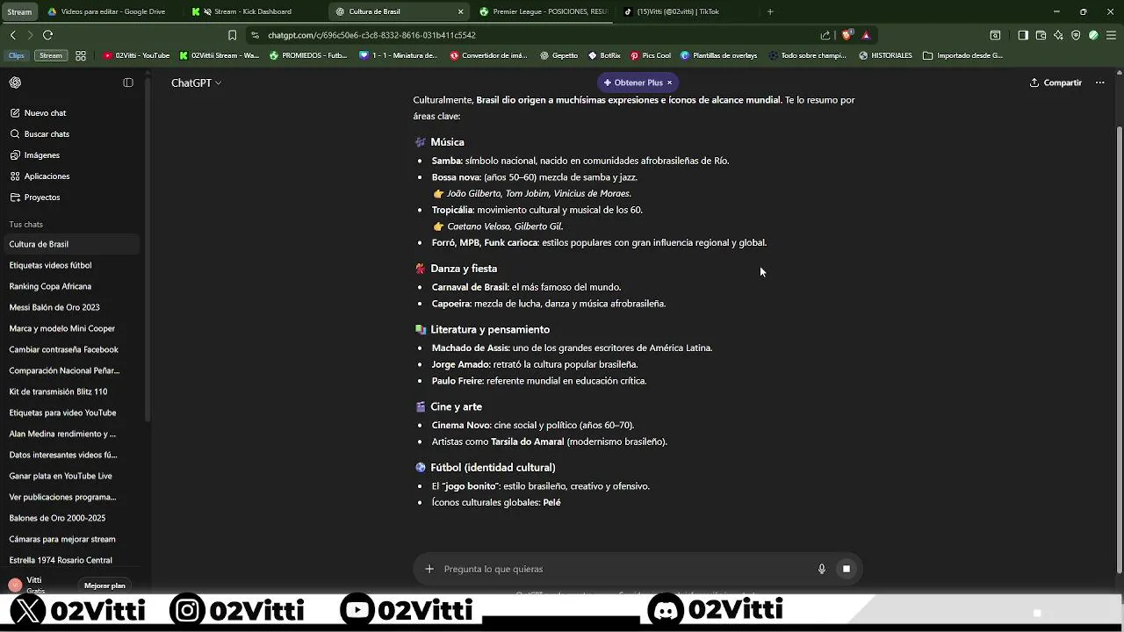Open Gepetto bookmark
Viewport: 1124px width, 632px height.
(x=559, y=55)
